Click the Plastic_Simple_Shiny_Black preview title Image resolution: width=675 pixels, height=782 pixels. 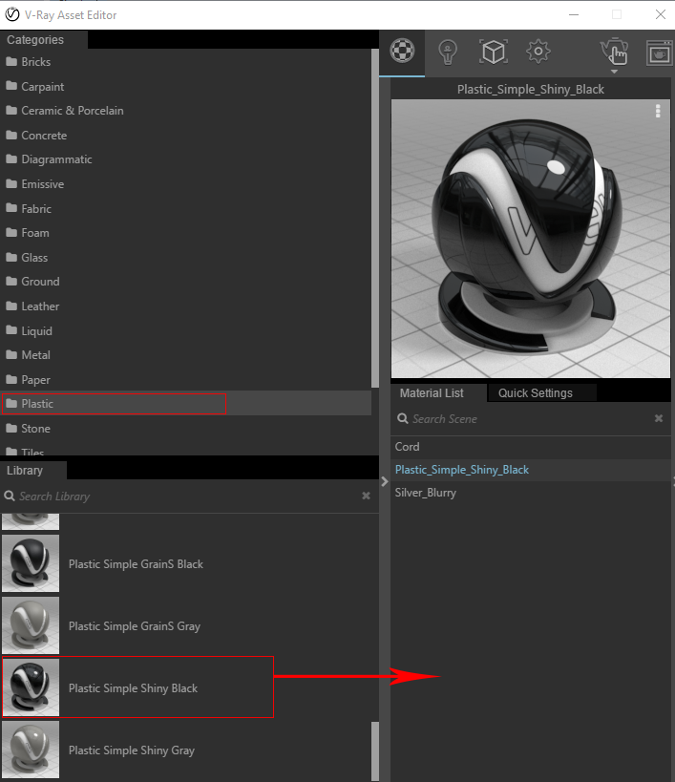click(x=531, y=89)
